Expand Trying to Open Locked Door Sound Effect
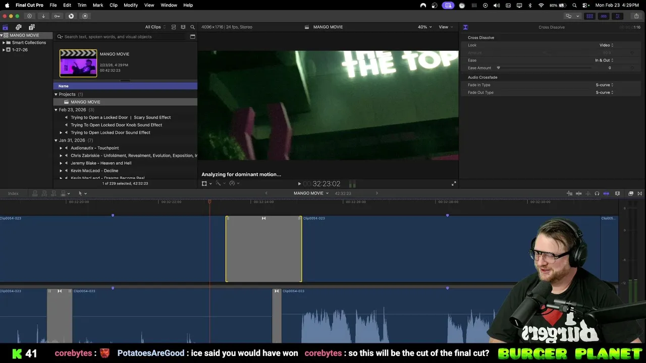 61,133
